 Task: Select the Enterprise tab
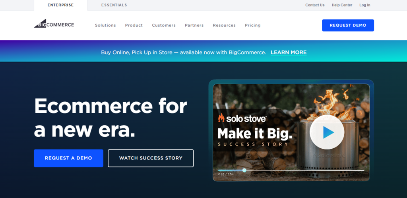coord(61,5)
